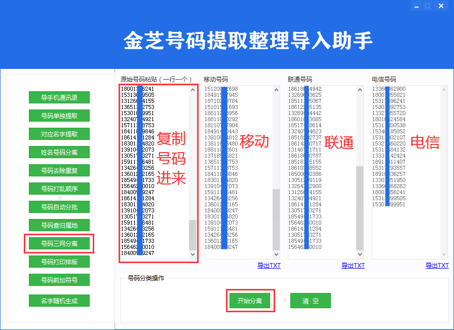Screen dimensions: 454x330
Task: Click 导出TXT under the 移动号码 column
Action: (x=269, y=265)
